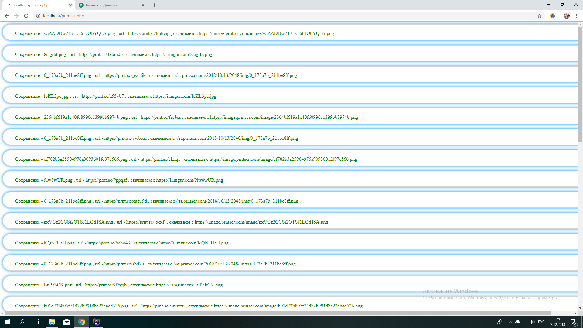Reload the localhost page

point(26,16)
